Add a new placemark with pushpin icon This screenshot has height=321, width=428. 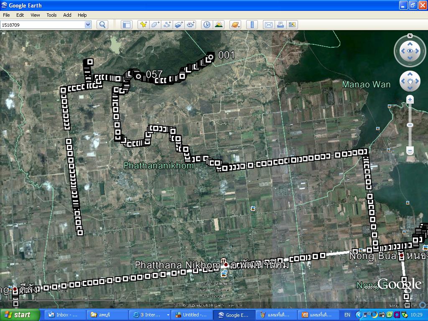143,25
